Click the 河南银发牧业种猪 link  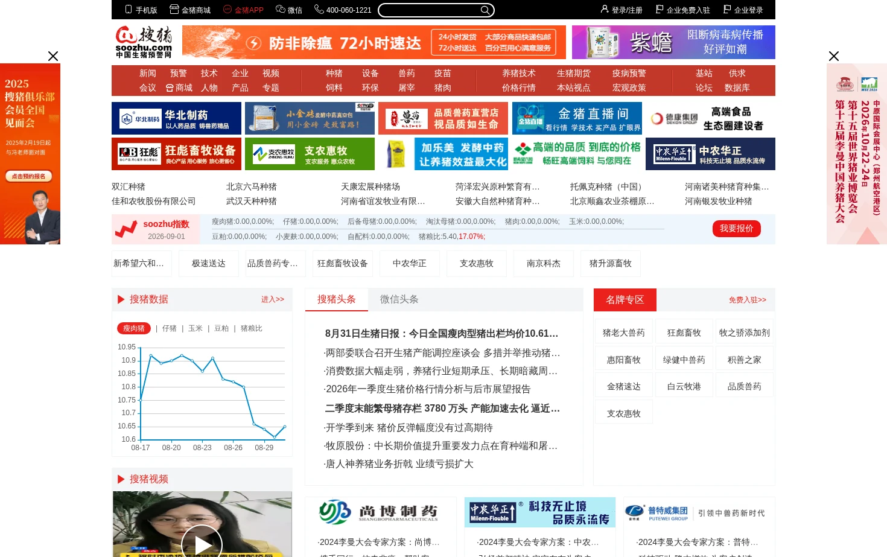point(719,201)
